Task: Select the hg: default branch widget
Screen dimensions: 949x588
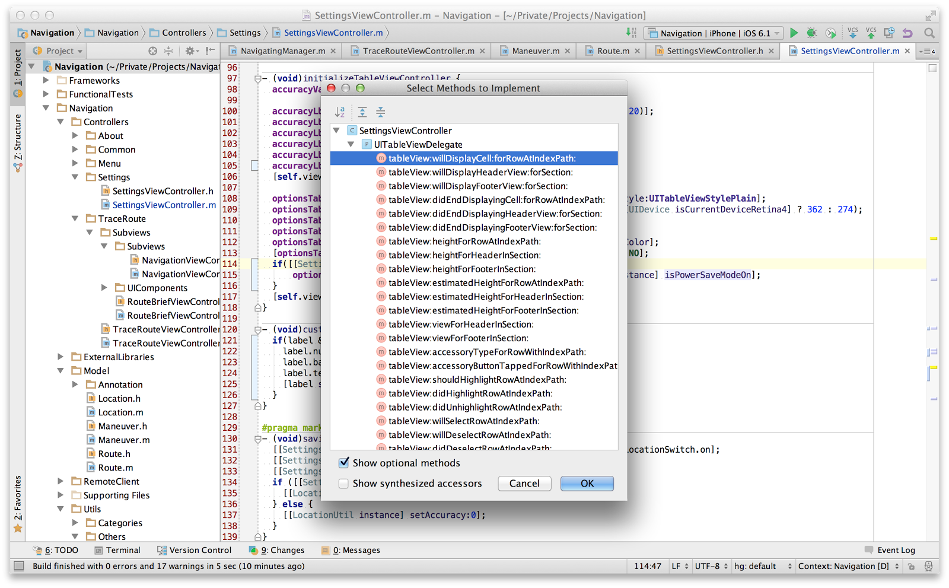Action: tap(763, 566)
